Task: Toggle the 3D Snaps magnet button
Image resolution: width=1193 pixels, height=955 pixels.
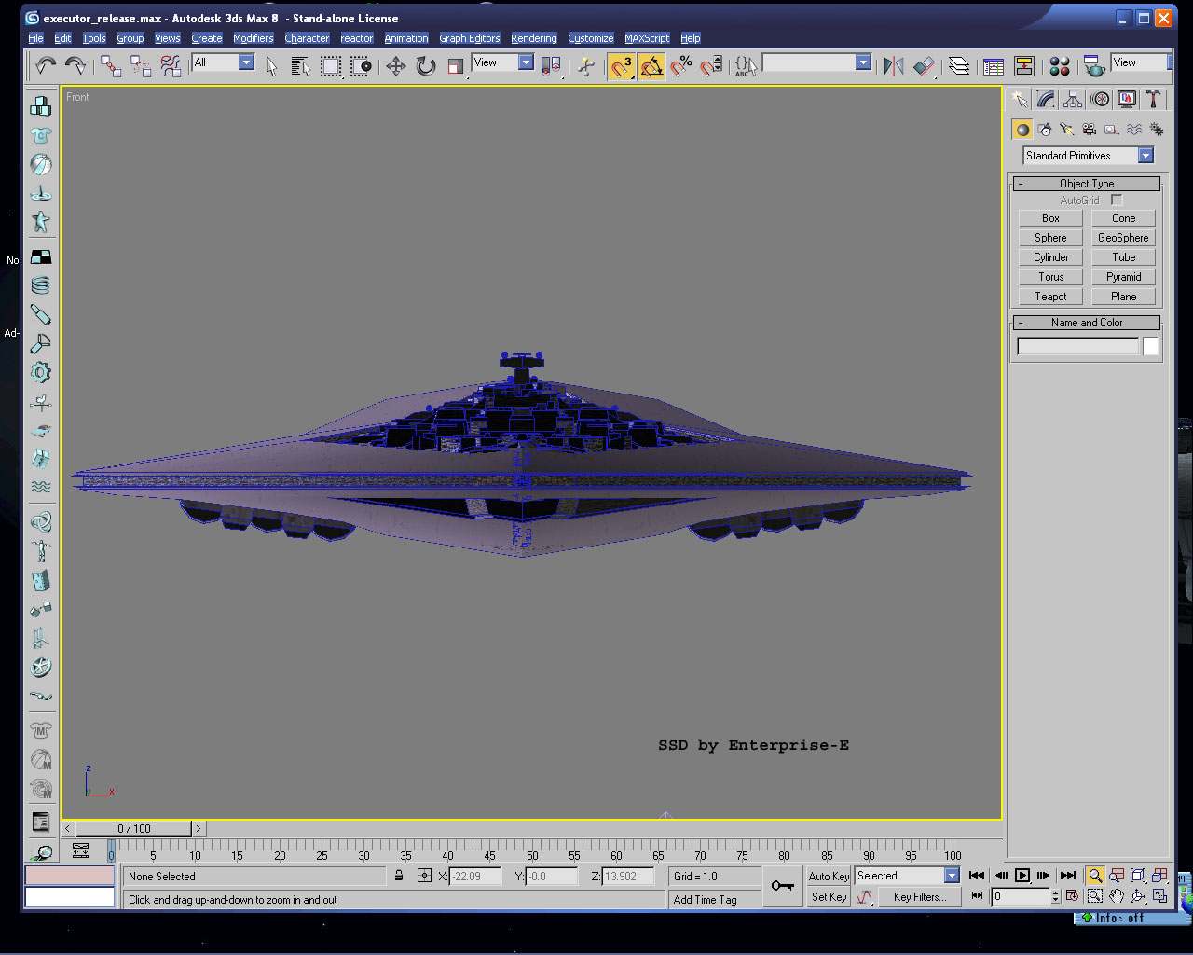Action: pos(622,65)
